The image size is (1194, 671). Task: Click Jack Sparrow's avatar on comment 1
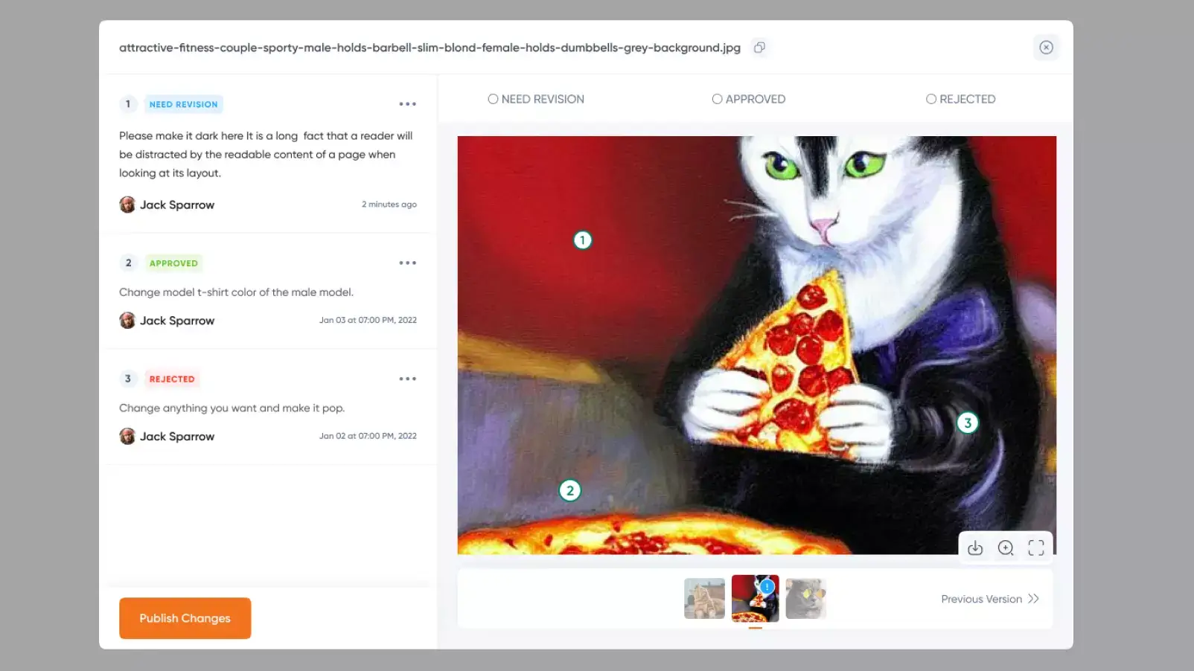pos(127,205)
